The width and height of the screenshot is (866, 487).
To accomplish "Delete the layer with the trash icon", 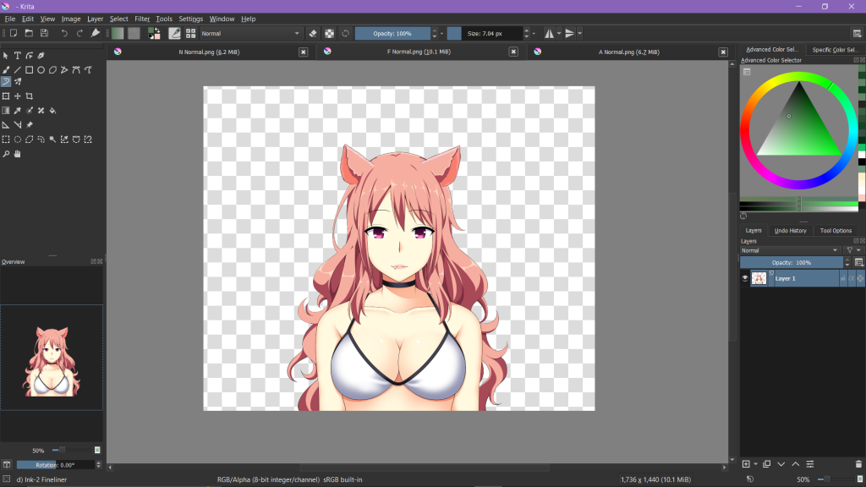I will (858, 464).
